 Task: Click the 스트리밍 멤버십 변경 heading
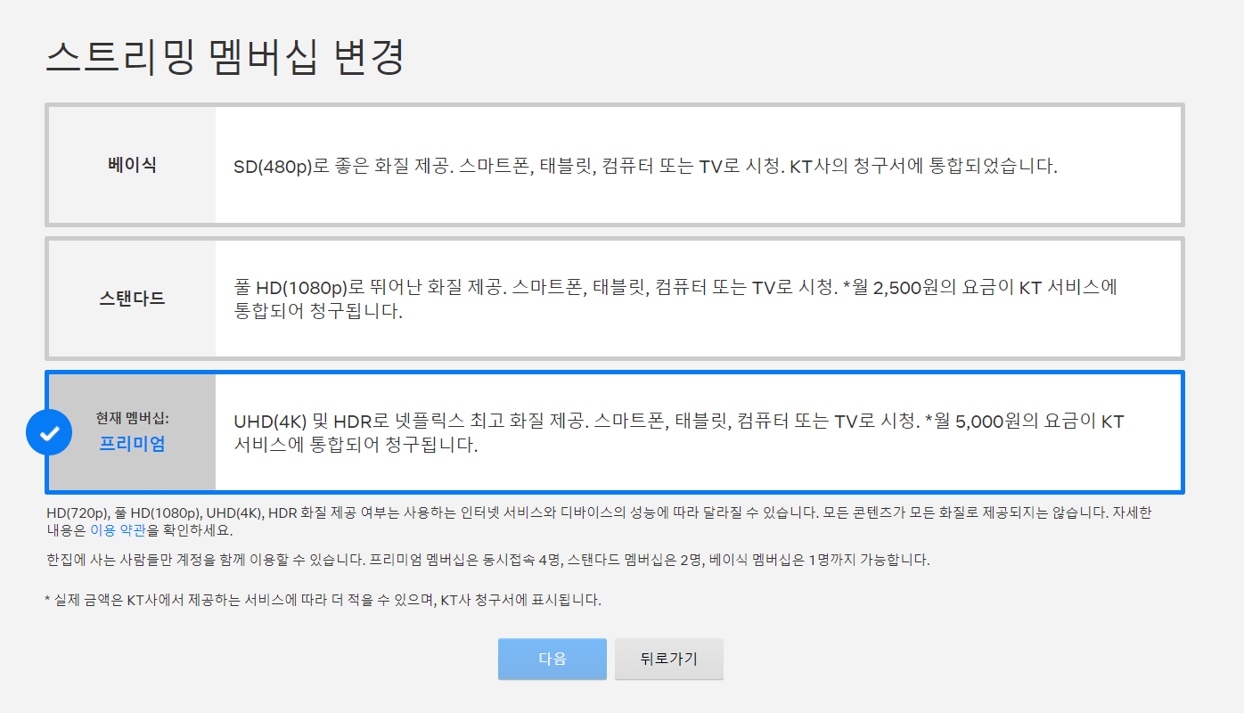(x=225, y=57)
